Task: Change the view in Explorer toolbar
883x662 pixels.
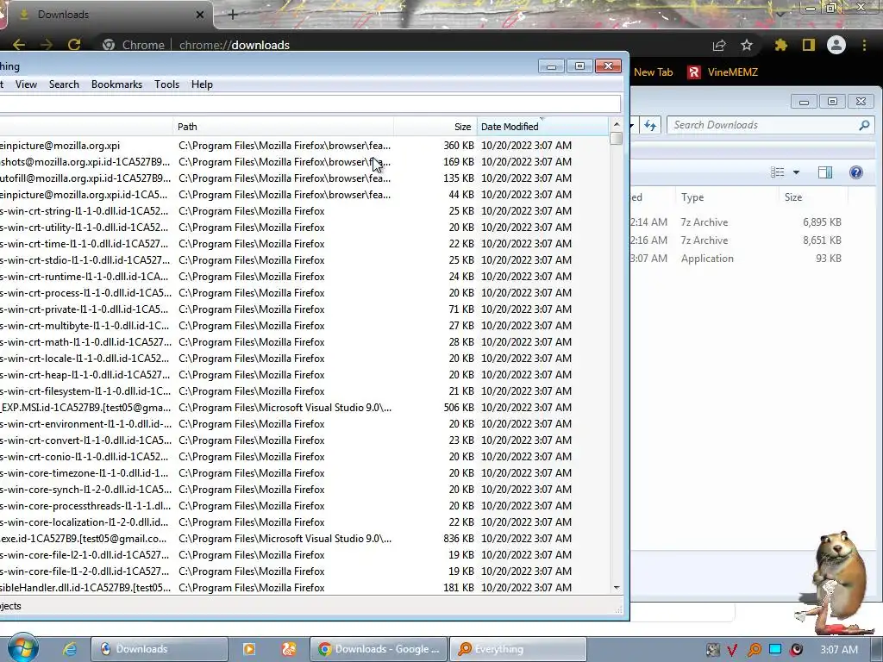Action: coord(777,172)
